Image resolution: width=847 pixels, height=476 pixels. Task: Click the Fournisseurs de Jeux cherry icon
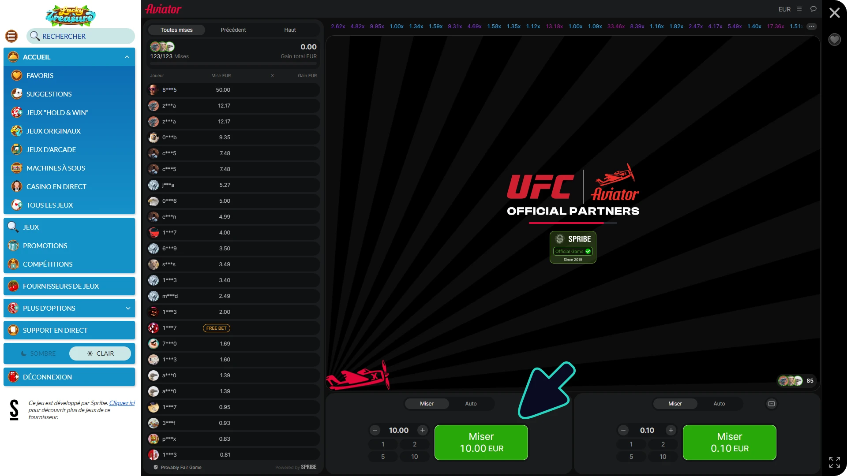pyautogui.click(x=13, y=286)
